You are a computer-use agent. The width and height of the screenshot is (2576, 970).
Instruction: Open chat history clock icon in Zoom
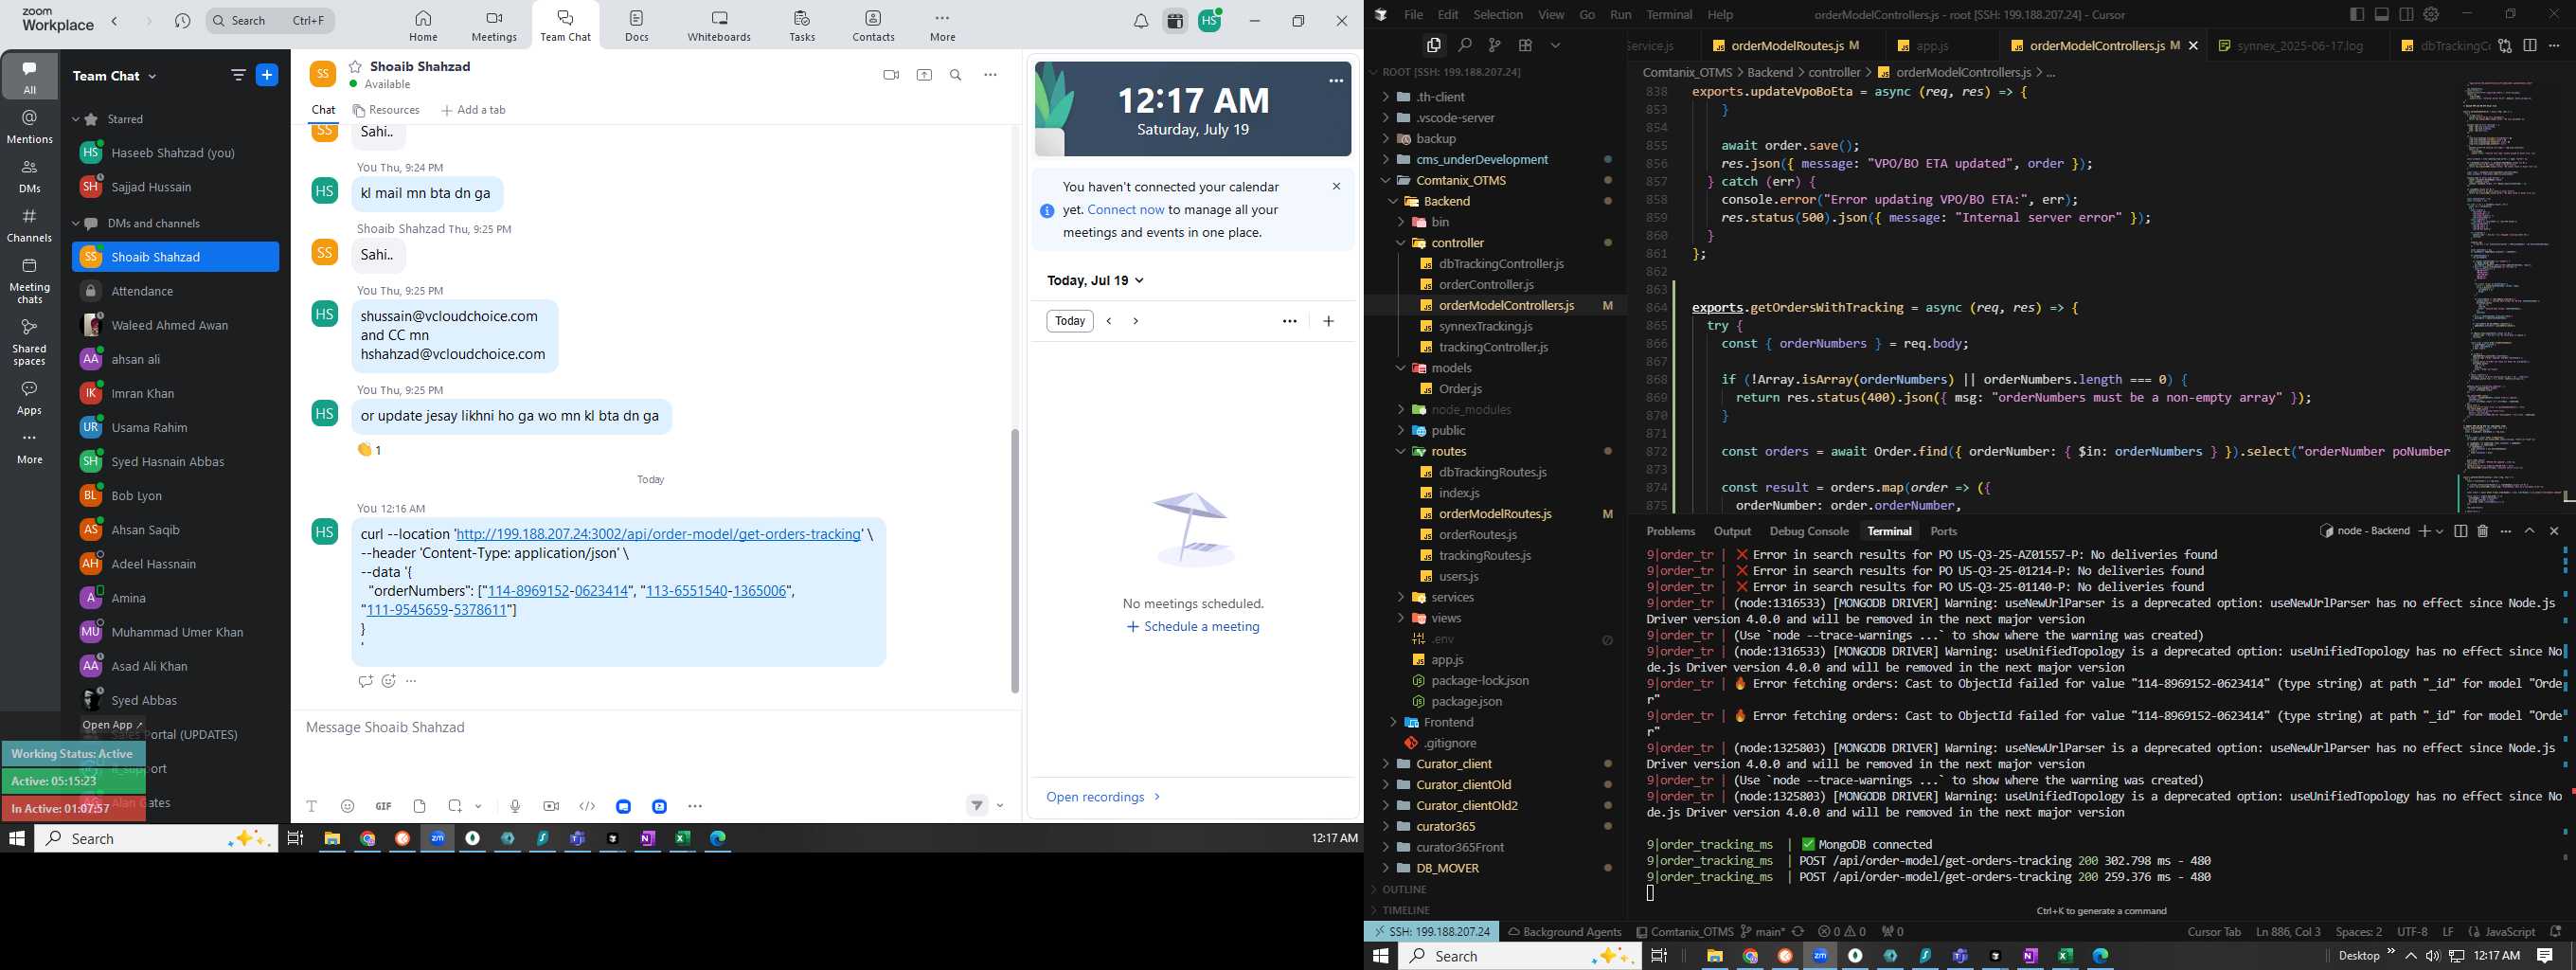(x=182, y=21)
